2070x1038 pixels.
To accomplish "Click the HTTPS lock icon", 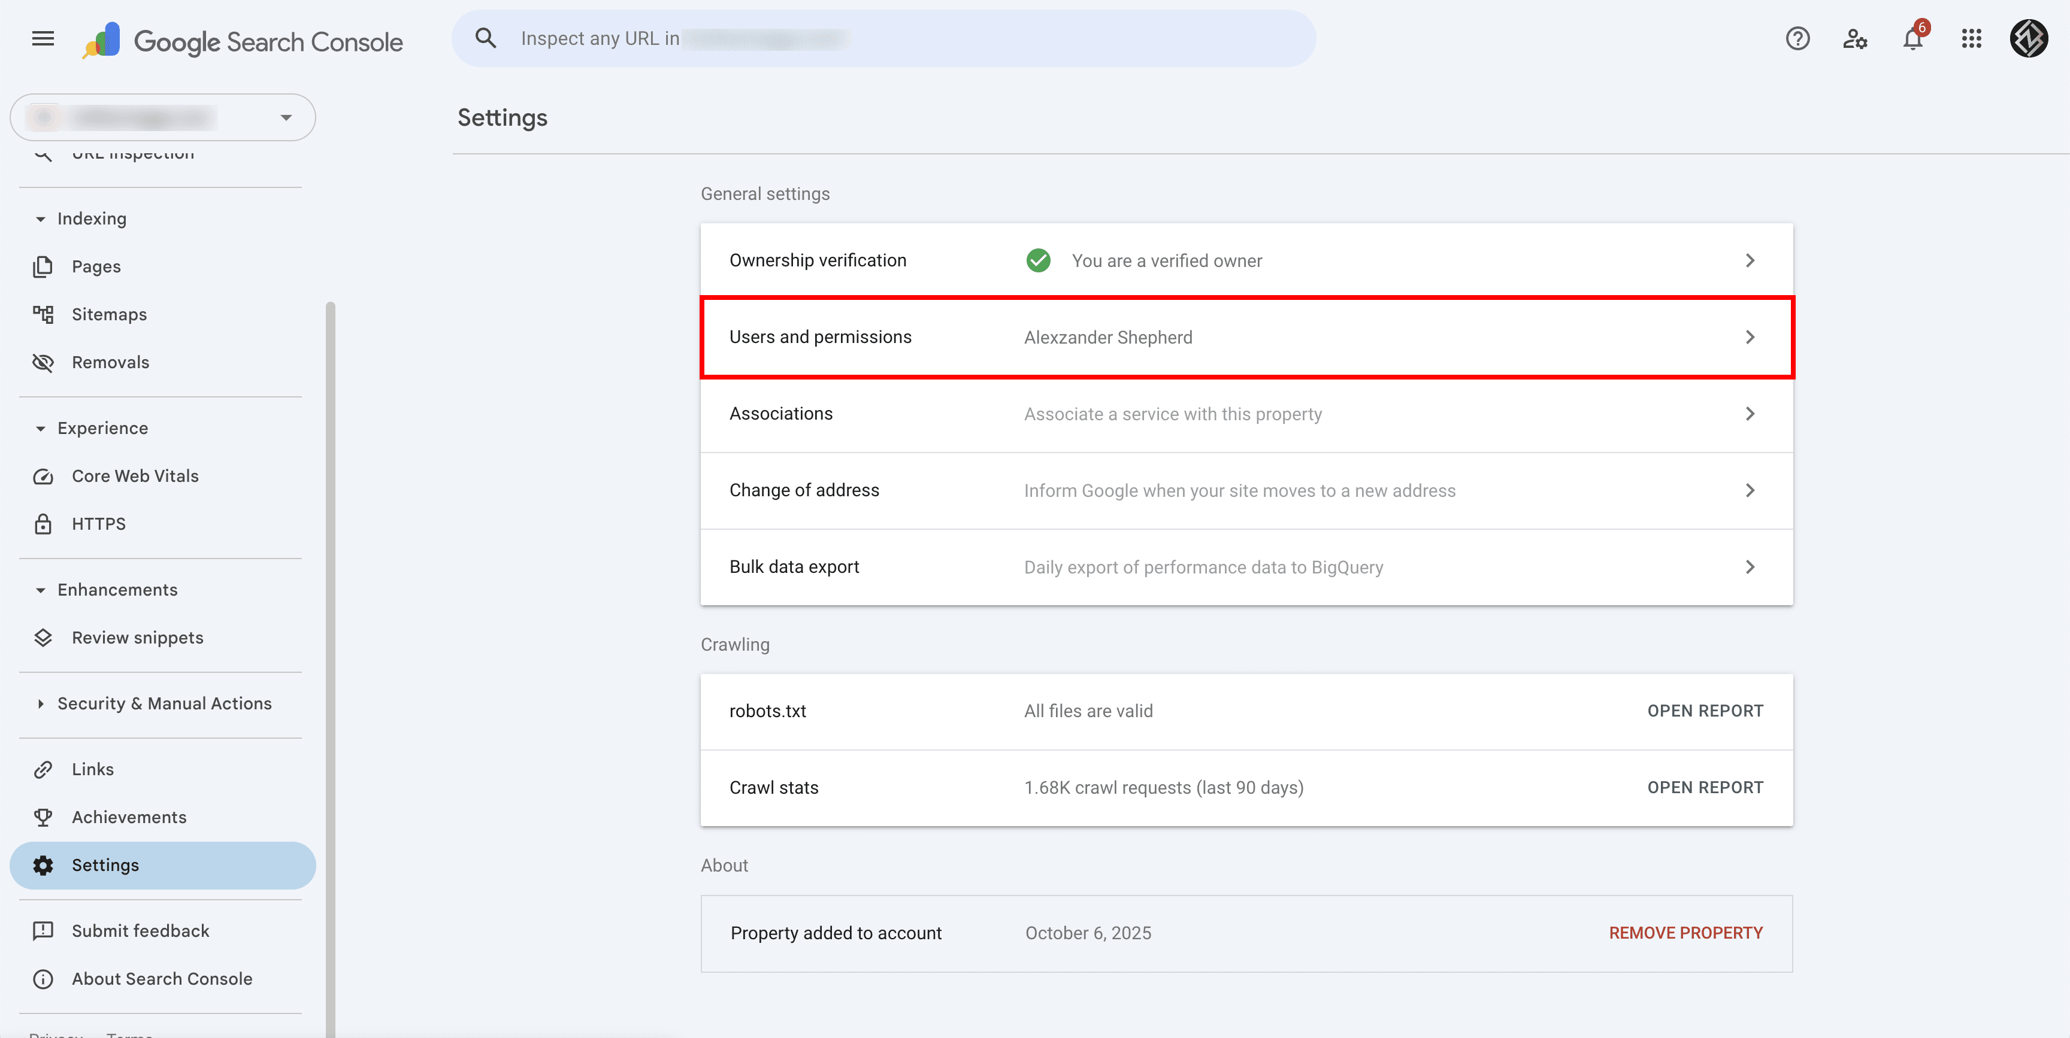I will point(43,524).
